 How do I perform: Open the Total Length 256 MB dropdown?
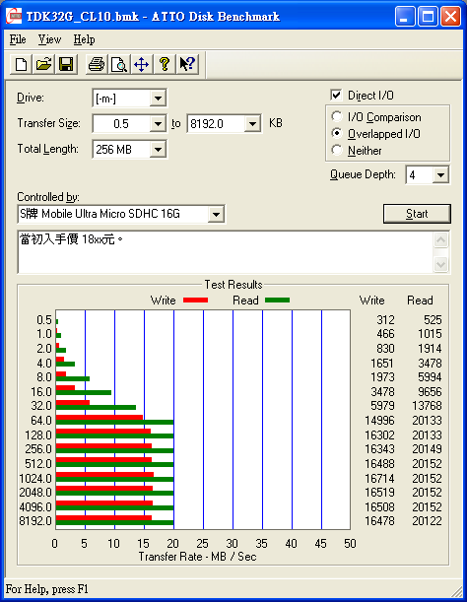pyautogui.click(x=158, y=150)
